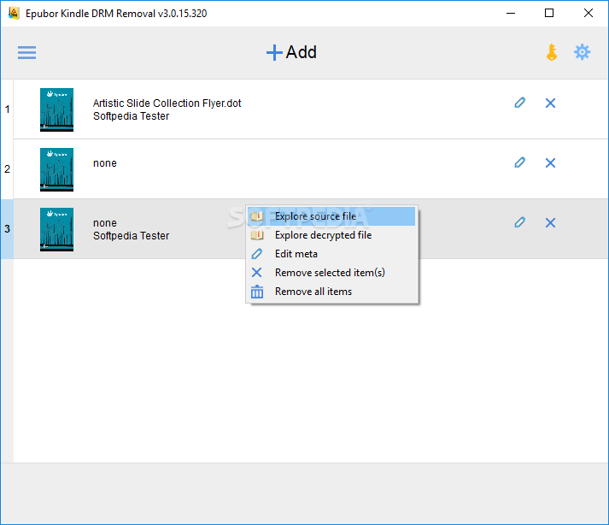Click Softpedia Tester author in row 3

tap(132, 236)
